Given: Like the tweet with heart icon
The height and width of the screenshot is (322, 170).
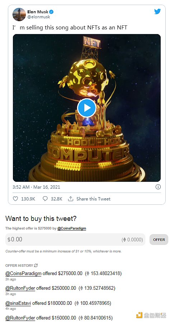Looking at the screenshot, I should click(15, 199).
